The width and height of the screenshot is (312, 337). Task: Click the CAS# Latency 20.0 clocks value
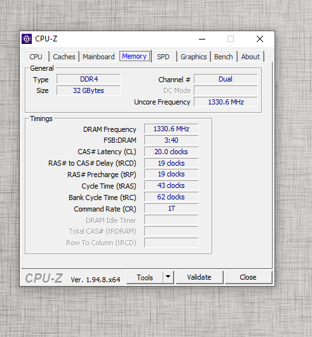(172, 152)
